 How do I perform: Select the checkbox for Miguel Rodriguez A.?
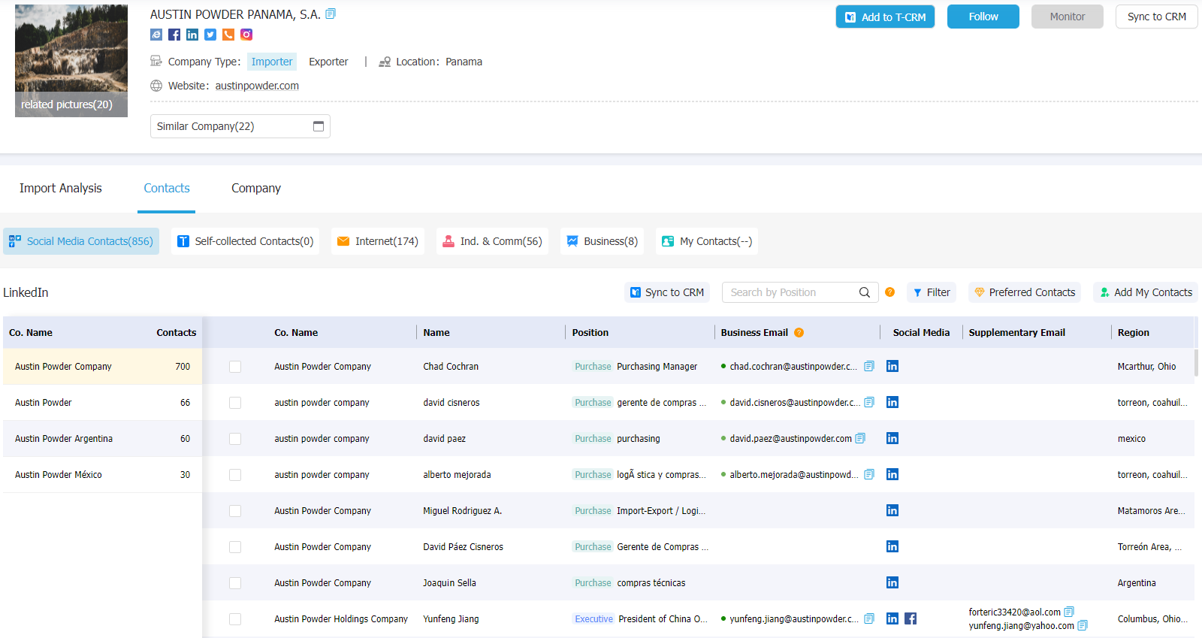point(235,511)
